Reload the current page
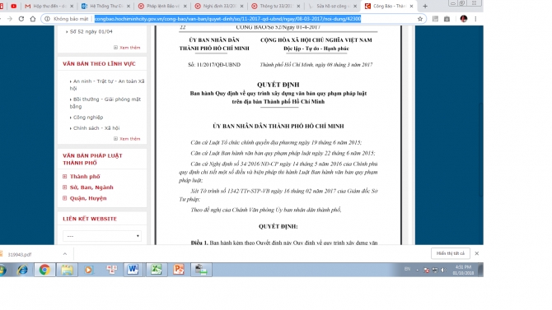This screenshot has height=310, width=552. coord(21,19)
